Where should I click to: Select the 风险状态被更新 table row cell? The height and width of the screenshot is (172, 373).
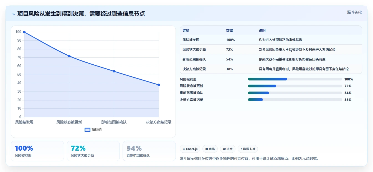coord(194,50)
